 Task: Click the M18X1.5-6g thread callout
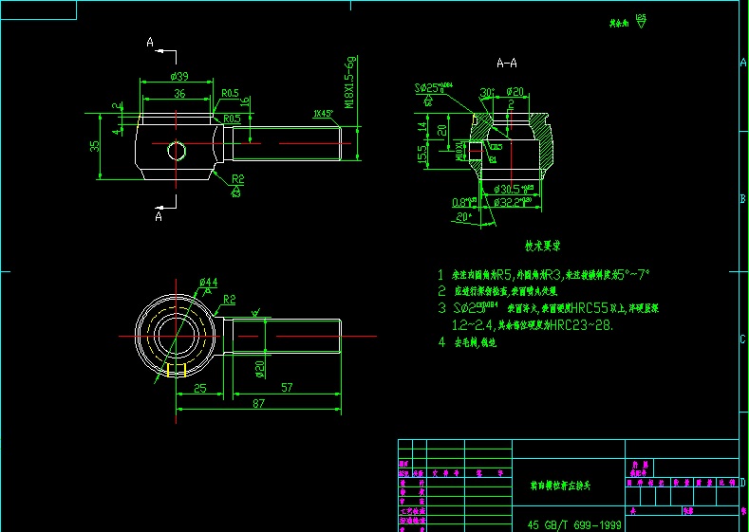click(350, 83)
